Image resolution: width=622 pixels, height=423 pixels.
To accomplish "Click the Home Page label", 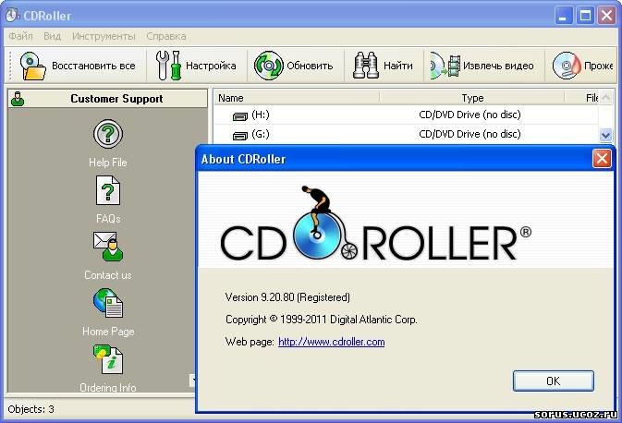I will coord(108,332).
